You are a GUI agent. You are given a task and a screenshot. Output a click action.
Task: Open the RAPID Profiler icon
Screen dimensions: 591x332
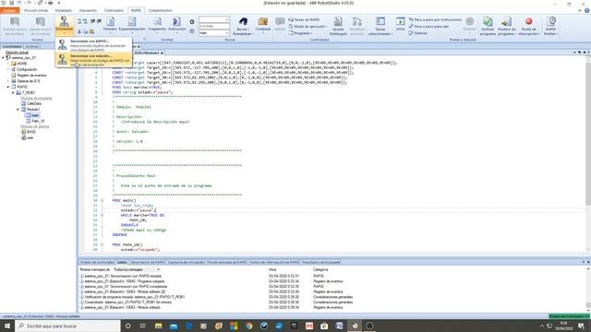pyautogui.click(x=550, y=26)
